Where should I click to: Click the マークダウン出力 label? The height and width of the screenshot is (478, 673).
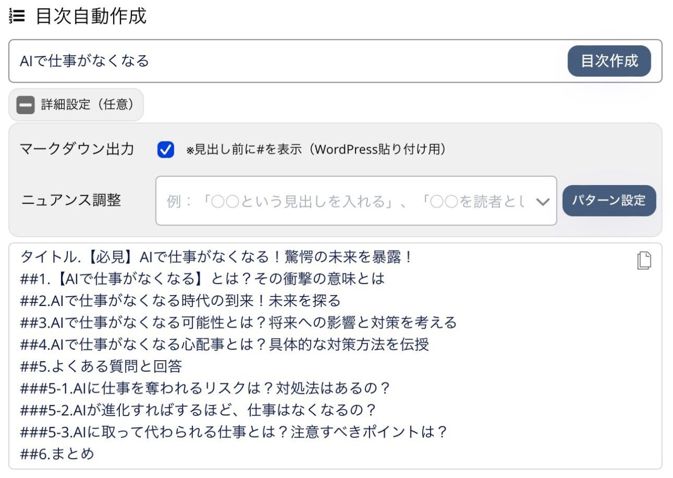tap(77, 149)
